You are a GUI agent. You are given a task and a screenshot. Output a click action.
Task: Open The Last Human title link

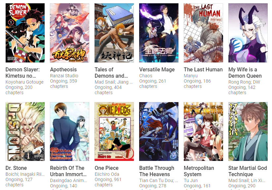pyautogui.click(x=203, y=69)
